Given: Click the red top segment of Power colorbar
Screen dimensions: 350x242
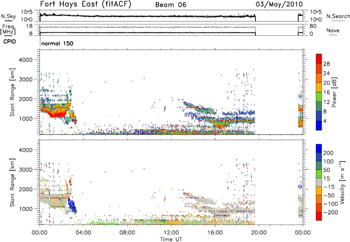Looking at the screenshot, I should click(x=319, y=59).
